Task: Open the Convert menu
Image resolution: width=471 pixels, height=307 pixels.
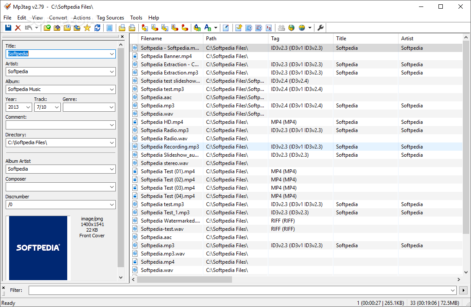Action: [x=58, y=18]
